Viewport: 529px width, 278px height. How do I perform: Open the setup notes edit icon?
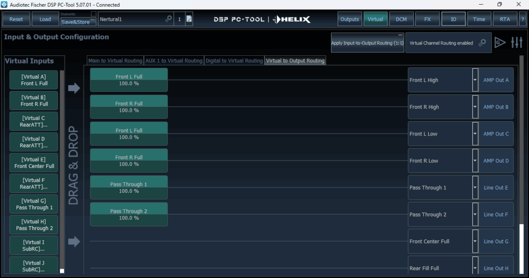pyautogui.click(x=189, y=19)
